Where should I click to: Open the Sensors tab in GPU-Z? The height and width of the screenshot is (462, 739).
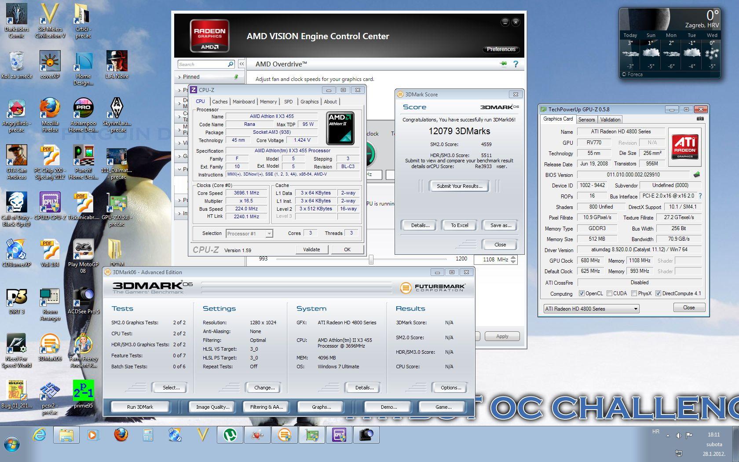coord(586,120)
